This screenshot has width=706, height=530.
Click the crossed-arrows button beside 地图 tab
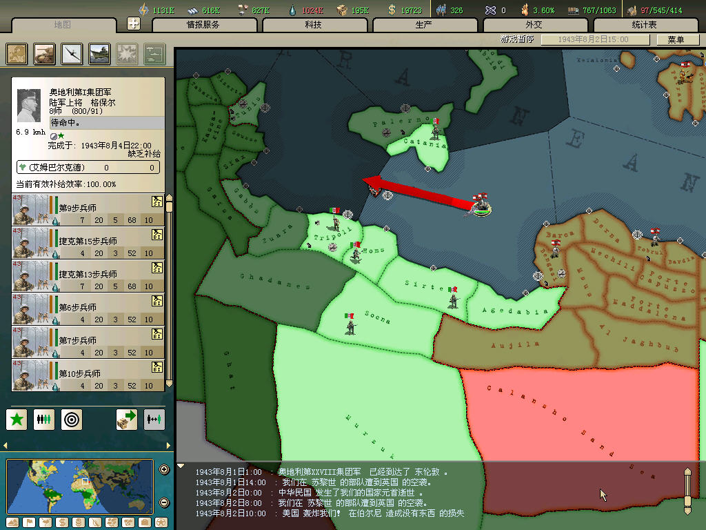pyautogui.click(x=134, y=24)
